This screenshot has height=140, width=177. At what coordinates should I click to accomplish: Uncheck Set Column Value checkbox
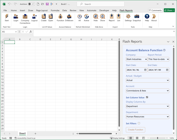coord(147,97)
